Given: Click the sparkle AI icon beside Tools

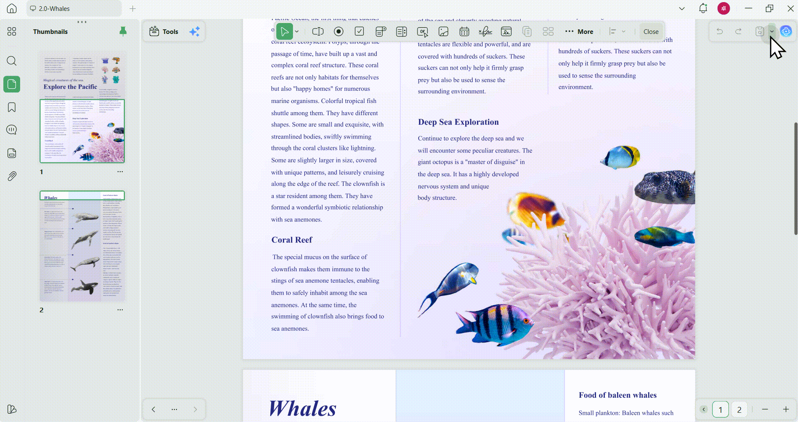Looking at the screenshot, I should click(x=194, y=31).
